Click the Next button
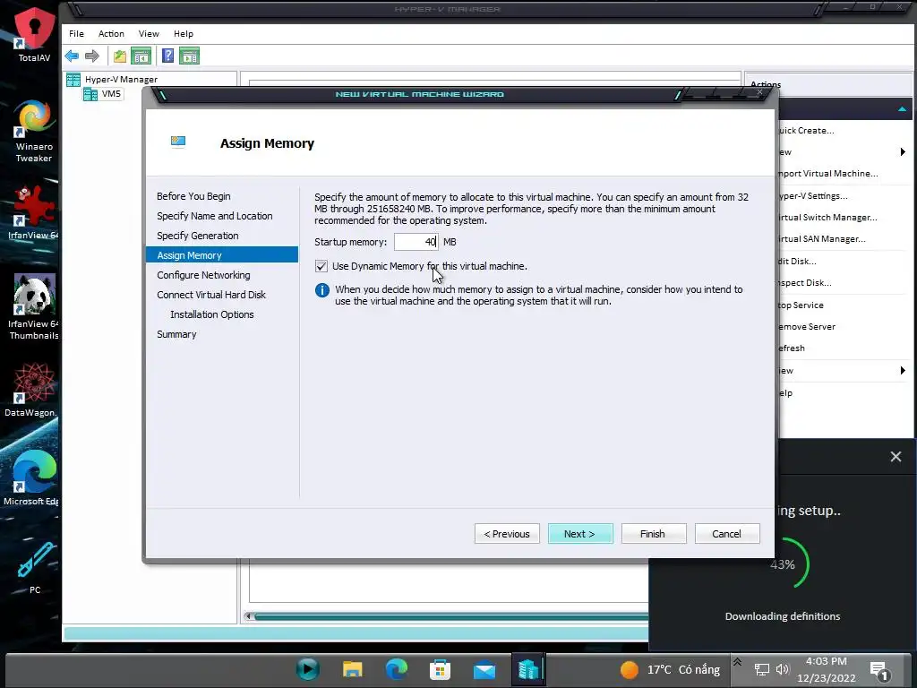This screenshot has height=688, width=917. click(580, 534)
